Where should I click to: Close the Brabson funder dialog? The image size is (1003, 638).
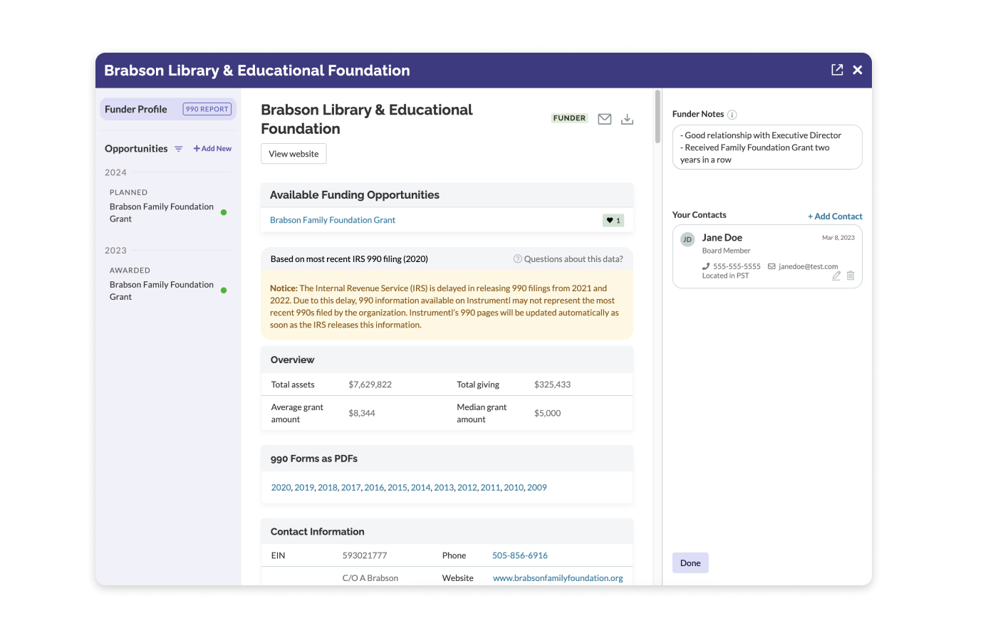pos(858,70)
